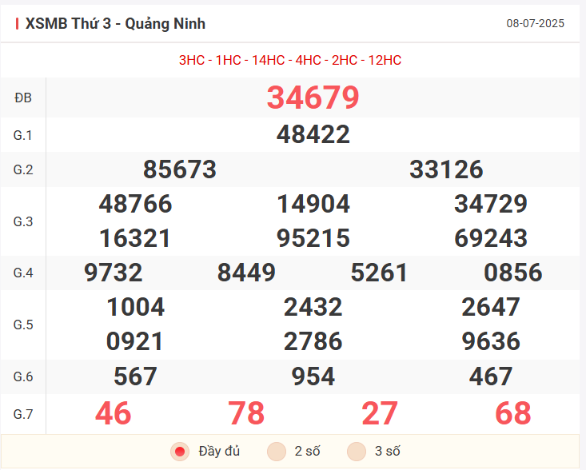Click G.5 number 0921
The width and height of the screenshot is (586, 470).
134,341
